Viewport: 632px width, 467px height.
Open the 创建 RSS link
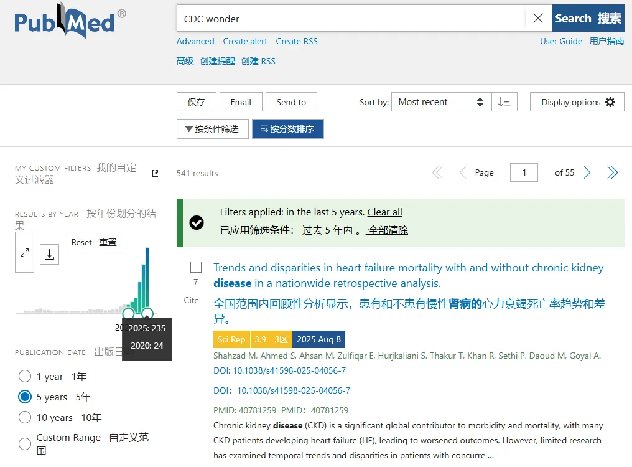click(x=258, y=61)
